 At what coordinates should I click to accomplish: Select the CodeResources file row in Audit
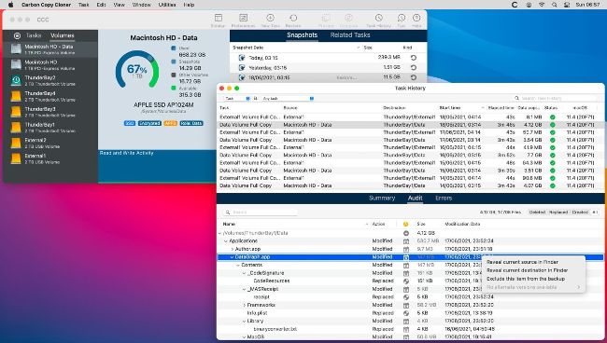click(x=410, y=281)
